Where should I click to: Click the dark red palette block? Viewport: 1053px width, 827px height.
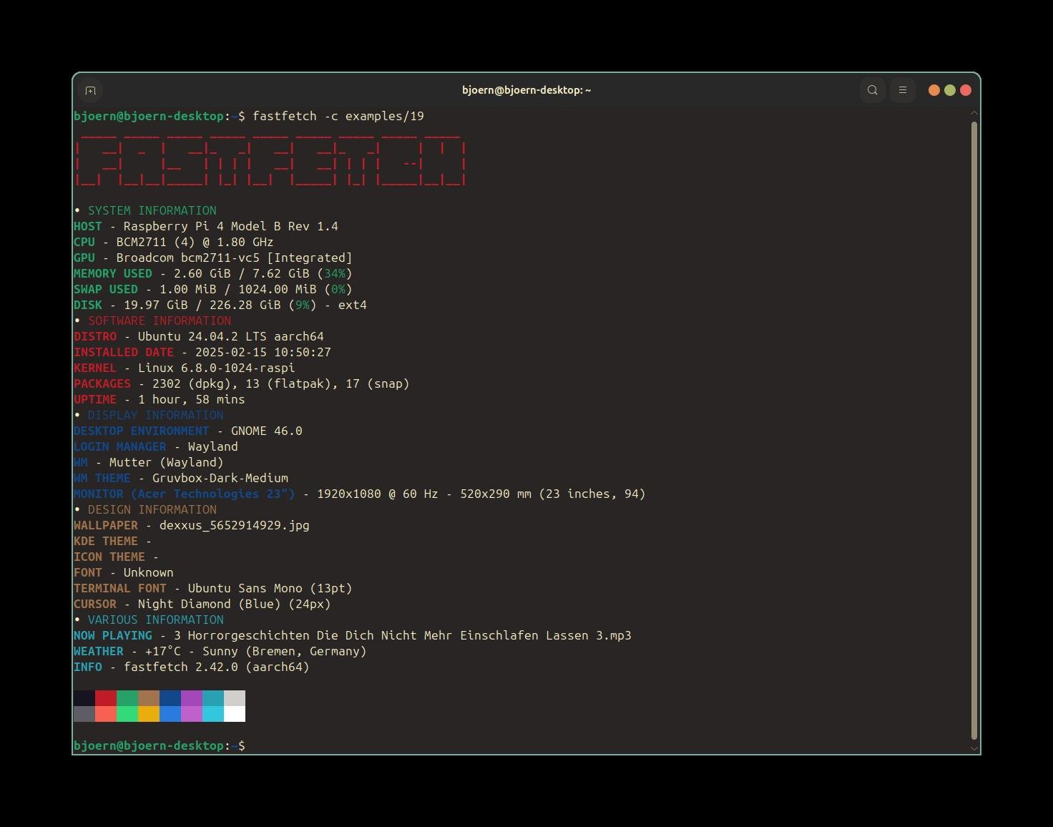(x=106, y=698)
